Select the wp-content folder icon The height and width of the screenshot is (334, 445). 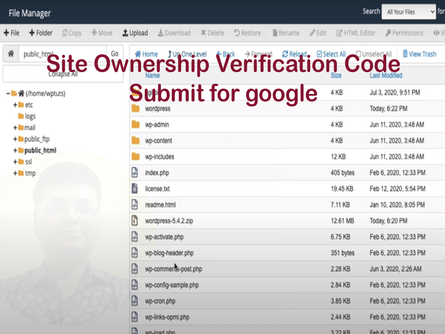(x=136, y=140)
